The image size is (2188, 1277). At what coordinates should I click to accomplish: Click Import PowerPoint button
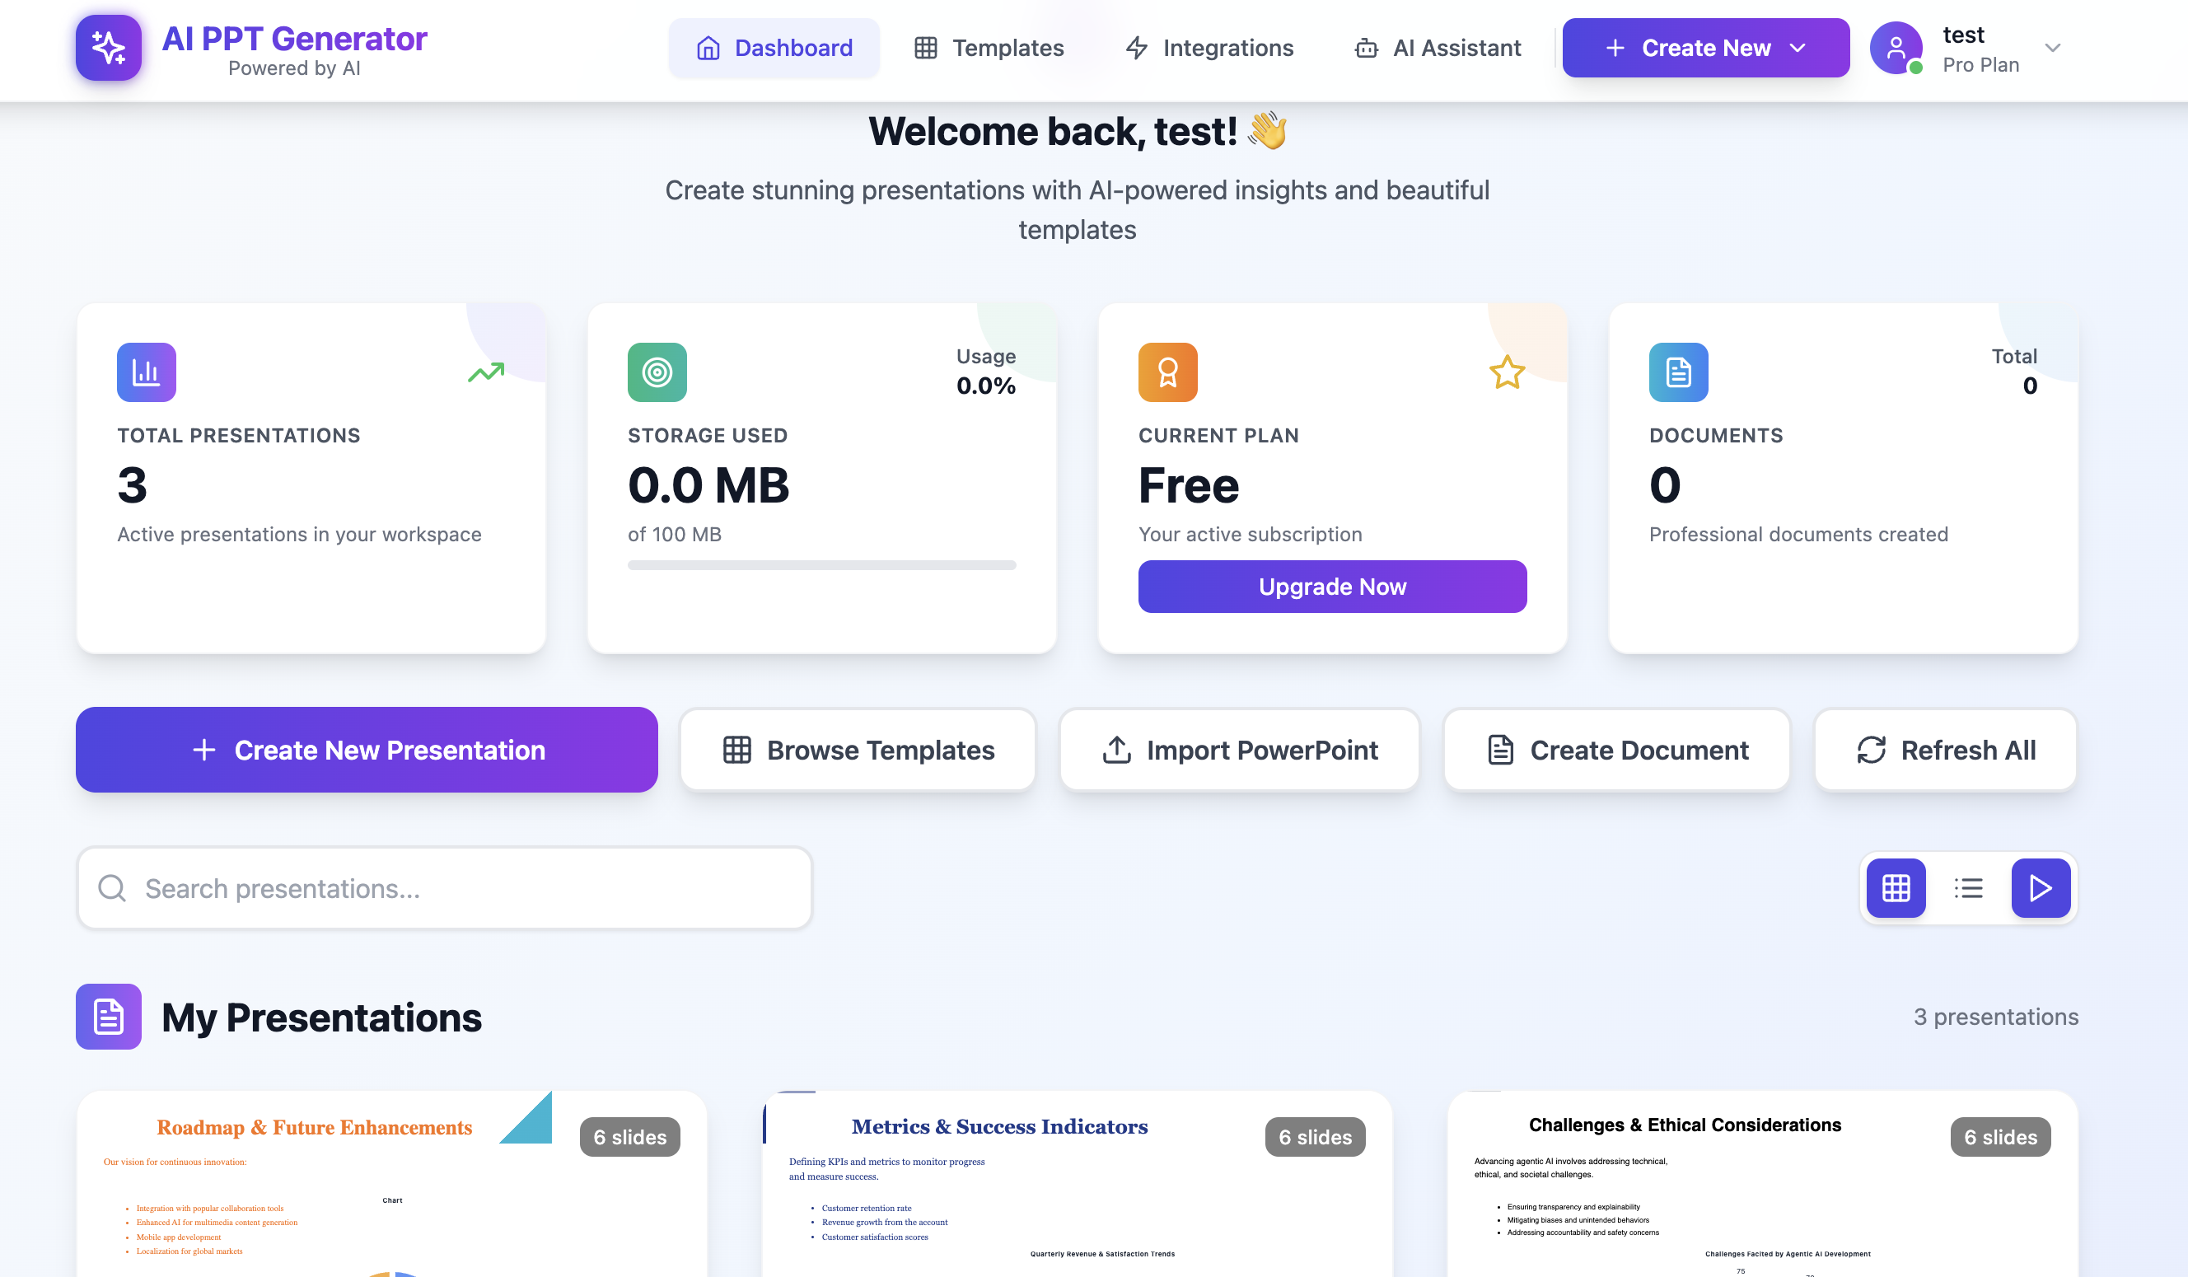(x=1239, y=750)
